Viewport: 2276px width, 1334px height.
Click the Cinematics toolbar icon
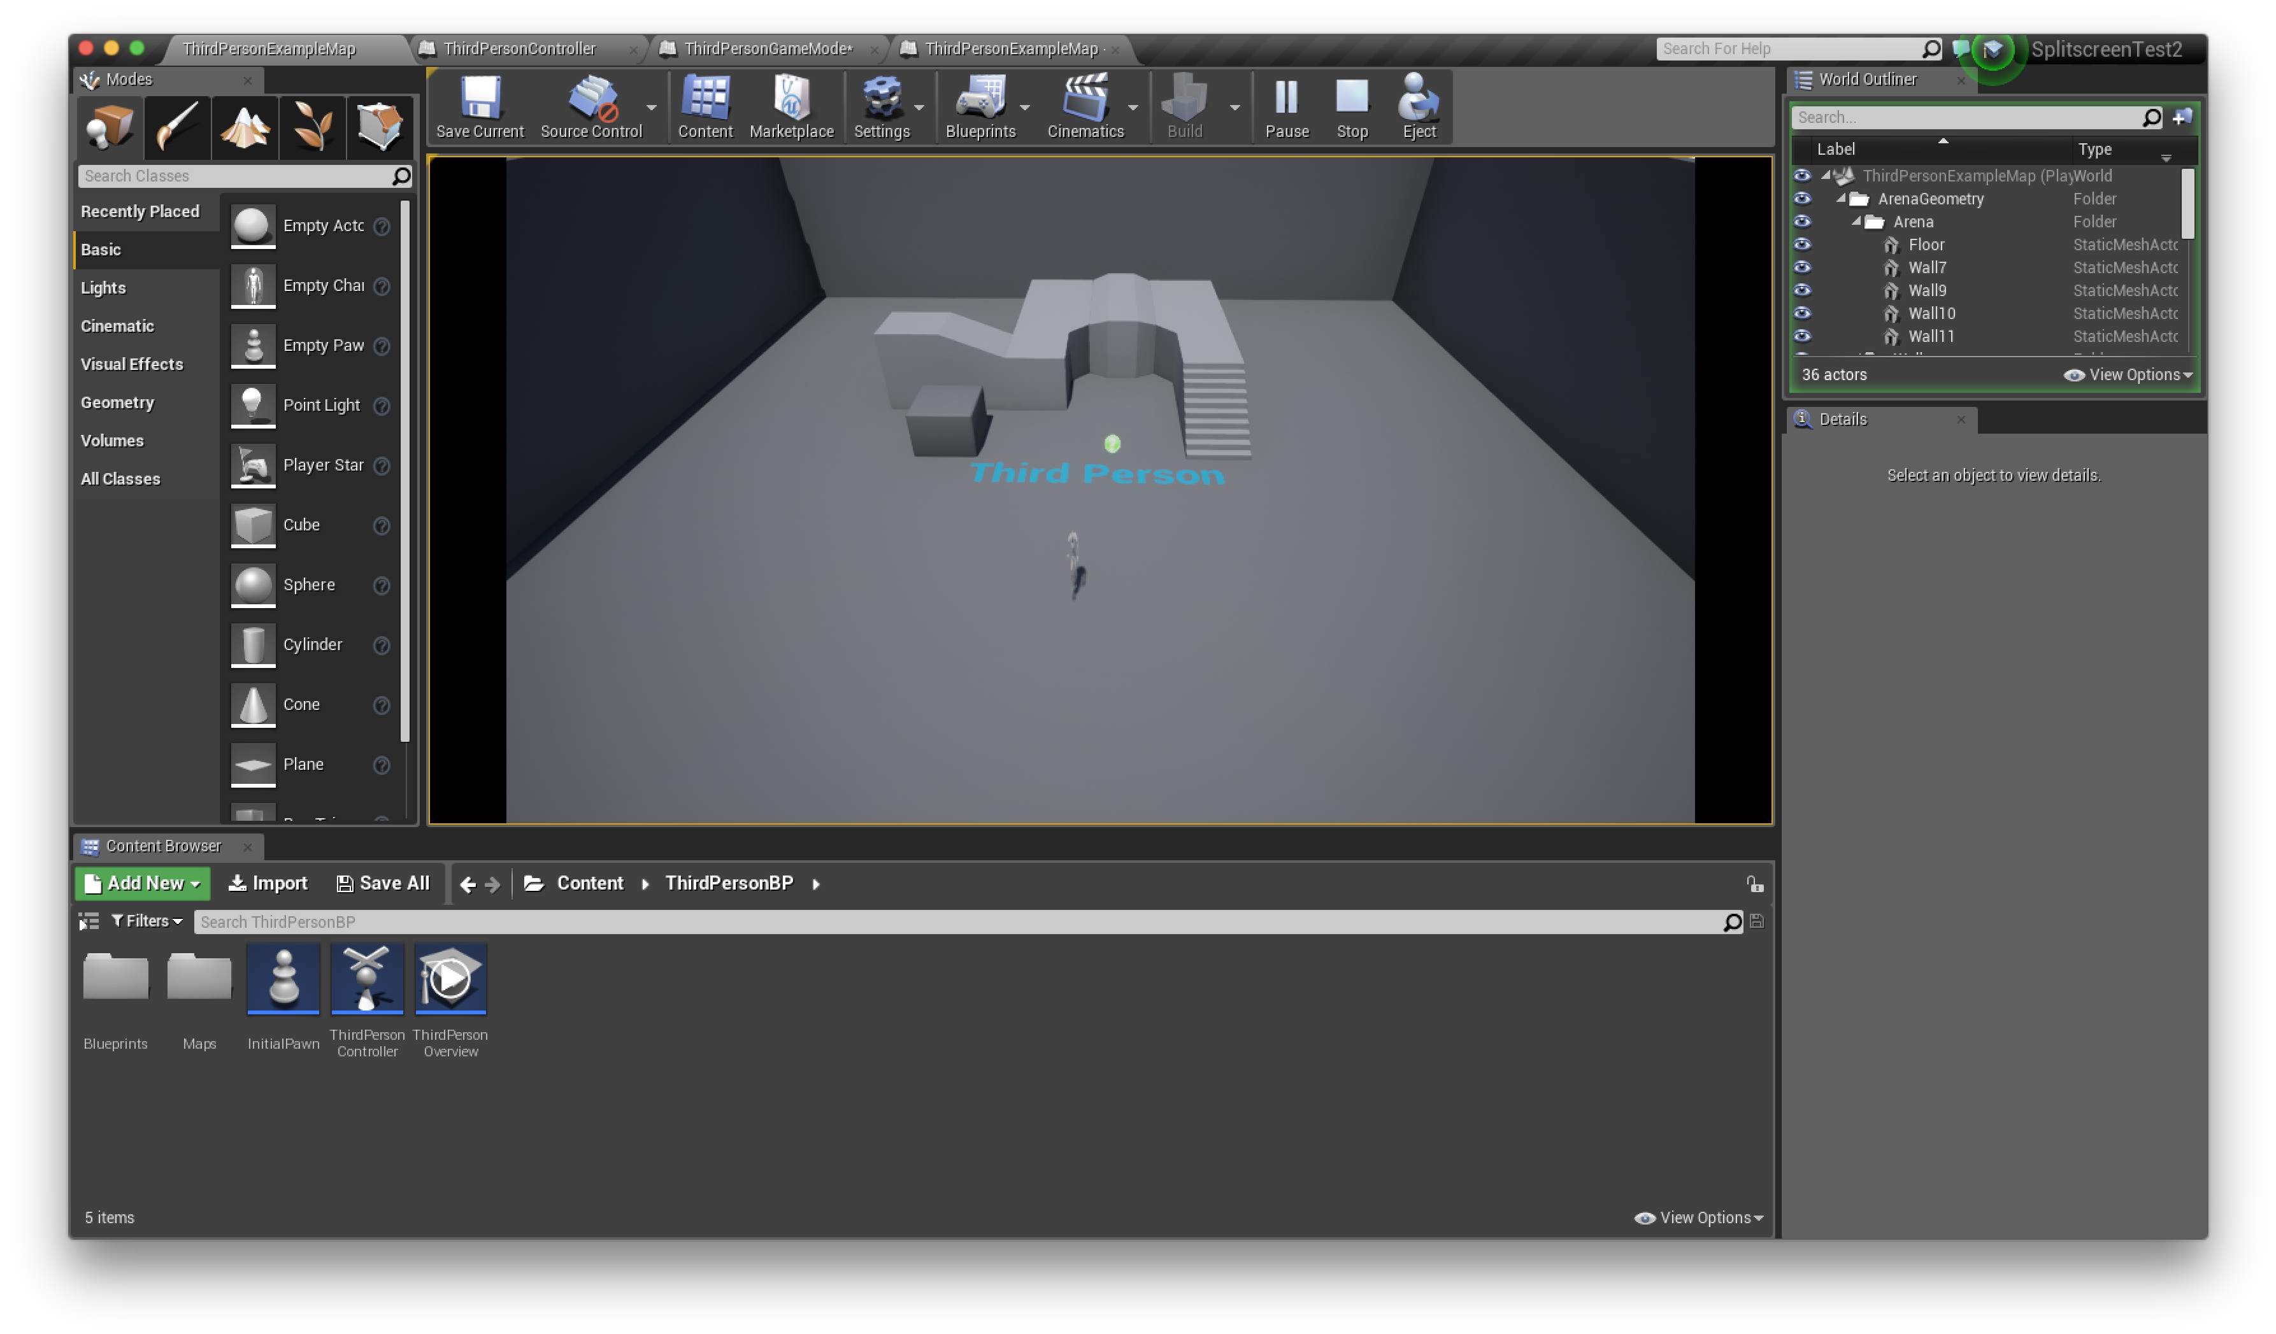pos(1085,106)
